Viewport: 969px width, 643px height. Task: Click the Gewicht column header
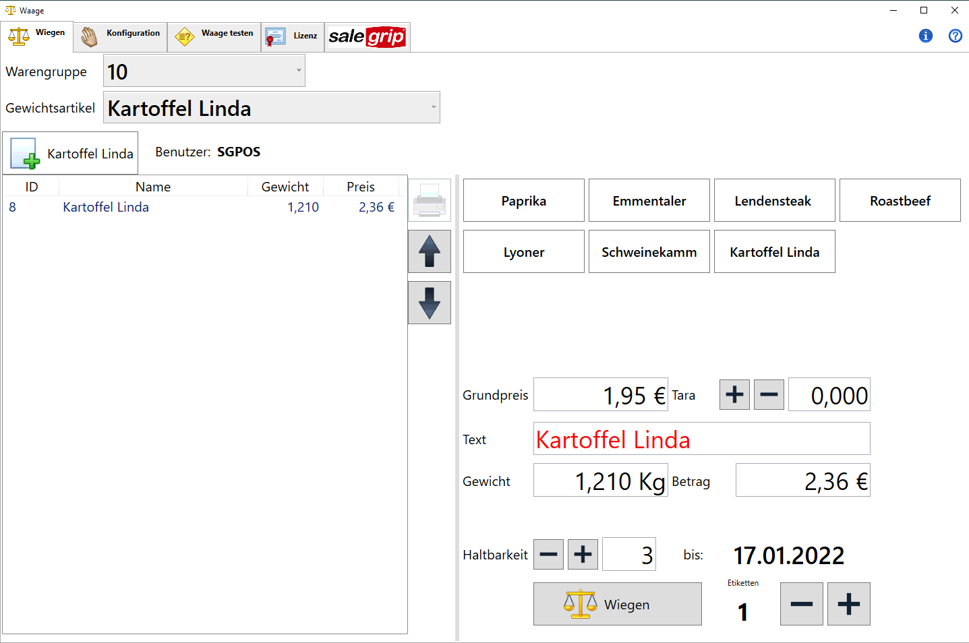(x=285, y=187)
